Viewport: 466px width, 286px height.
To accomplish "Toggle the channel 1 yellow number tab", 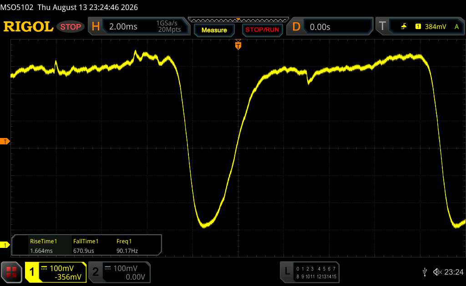I will pos(32,272).
